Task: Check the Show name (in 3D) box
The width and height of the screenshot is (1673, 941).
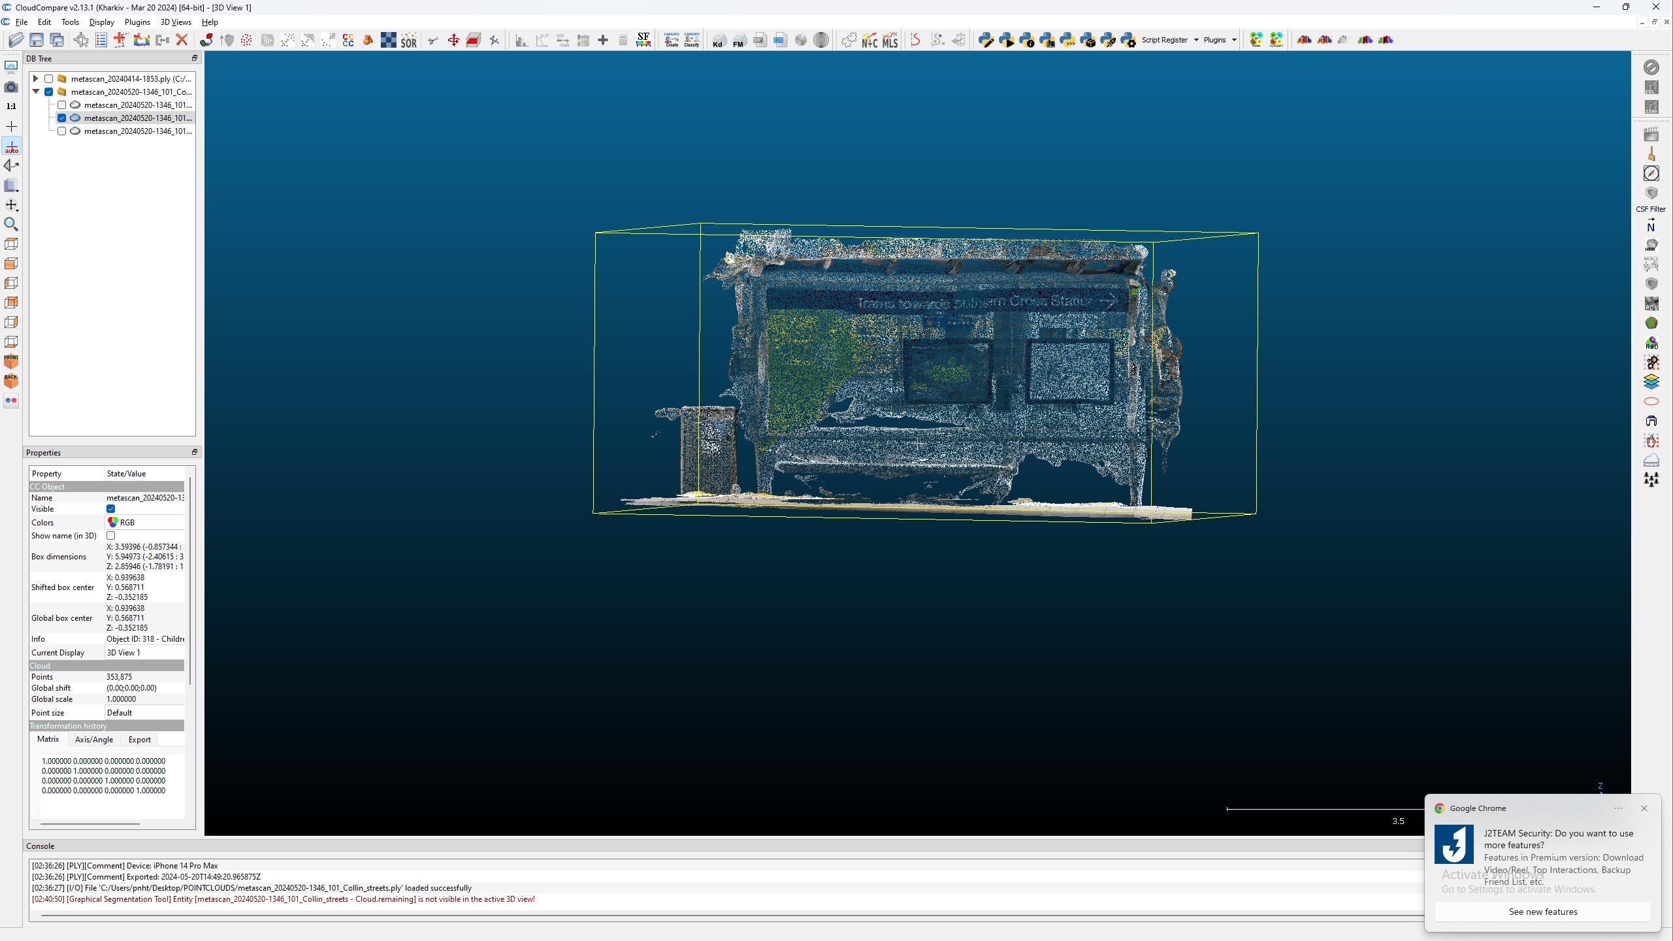Action: click(110, 536)
